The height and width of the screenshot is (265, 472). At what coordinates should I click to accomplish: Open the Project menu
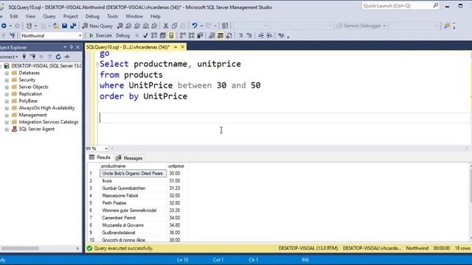click(71, 16)
